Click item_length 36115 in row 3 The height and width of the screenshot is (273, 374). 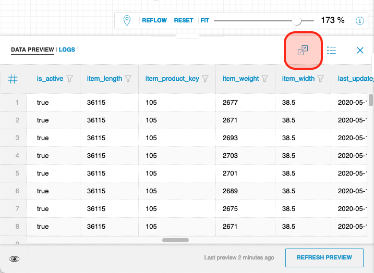click(x=96, y=138)
